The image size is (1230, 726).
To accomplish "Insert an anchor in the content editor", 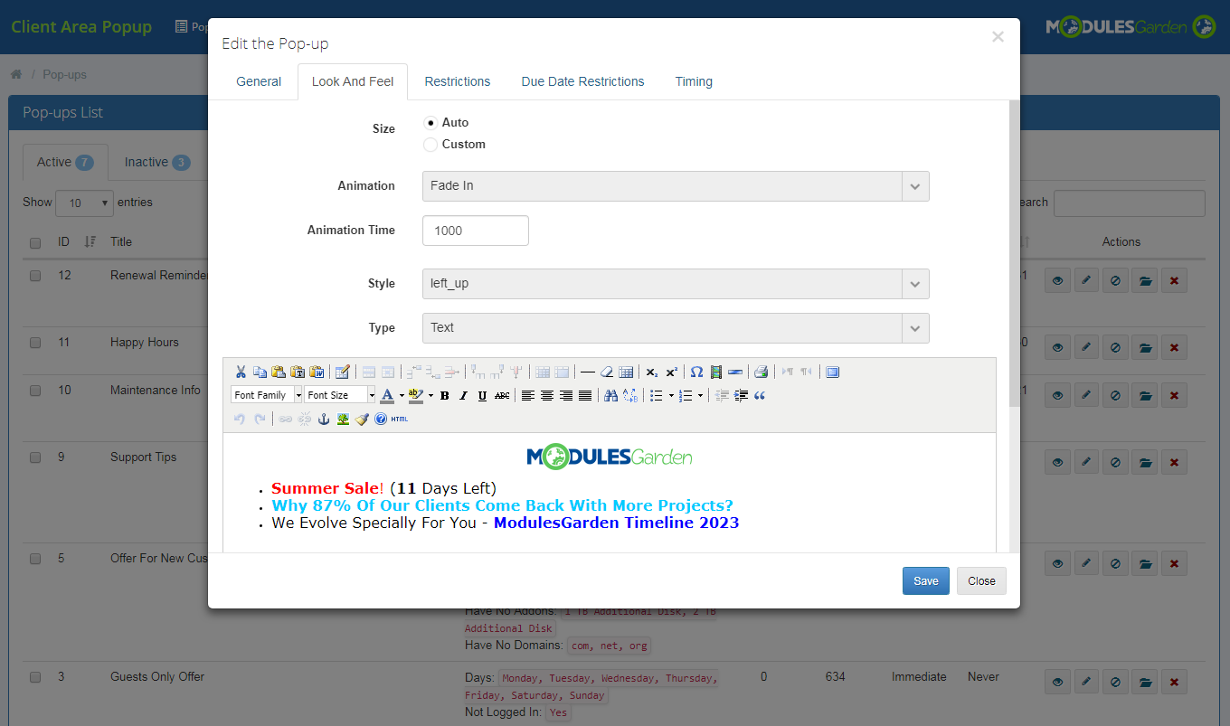I will coord(323,419).
